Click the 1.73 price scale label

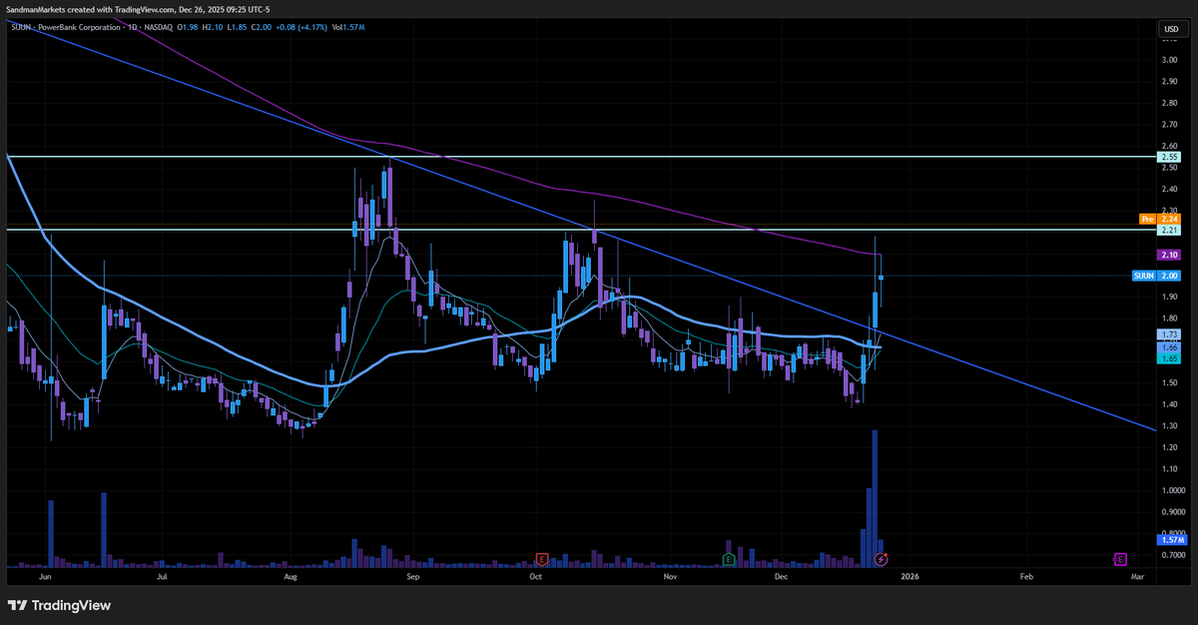1169,333
